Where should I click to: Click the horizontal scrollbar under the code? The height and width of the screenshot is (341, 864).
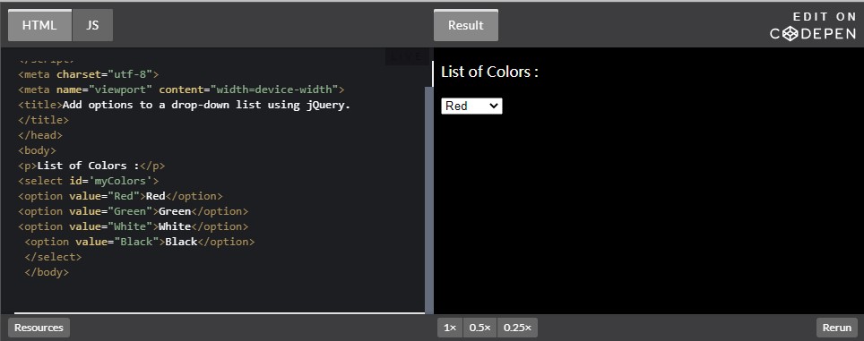pyautogui.click(x=220, y=313)
